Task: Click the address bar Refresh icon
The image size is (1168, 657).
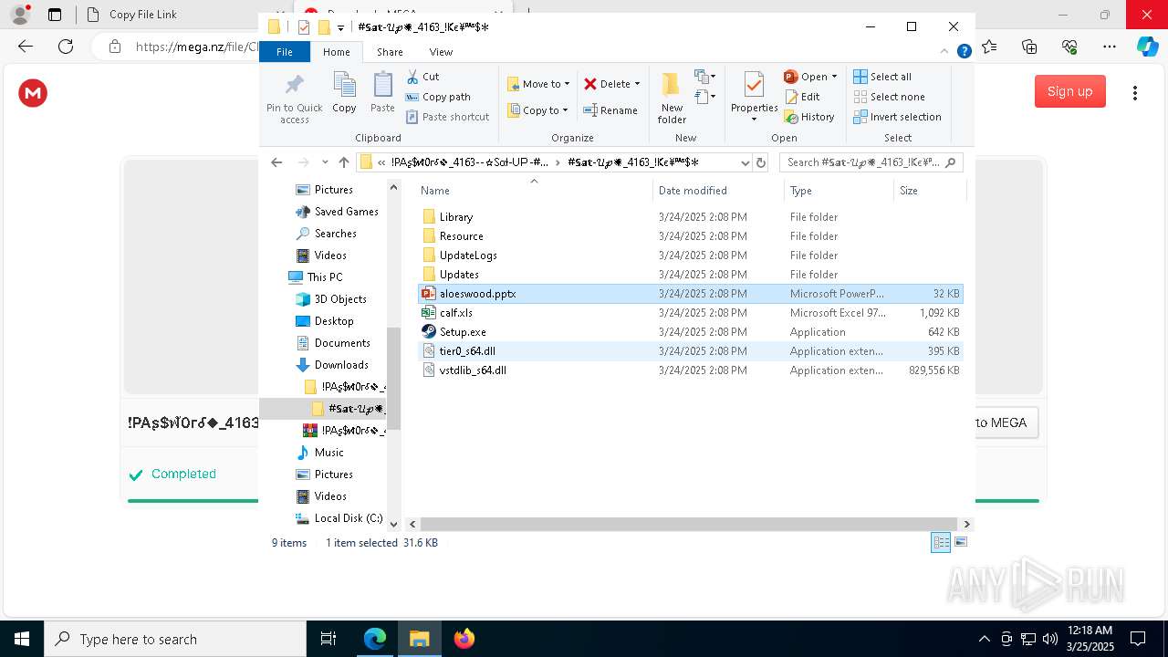Action: tap(762, 162)
